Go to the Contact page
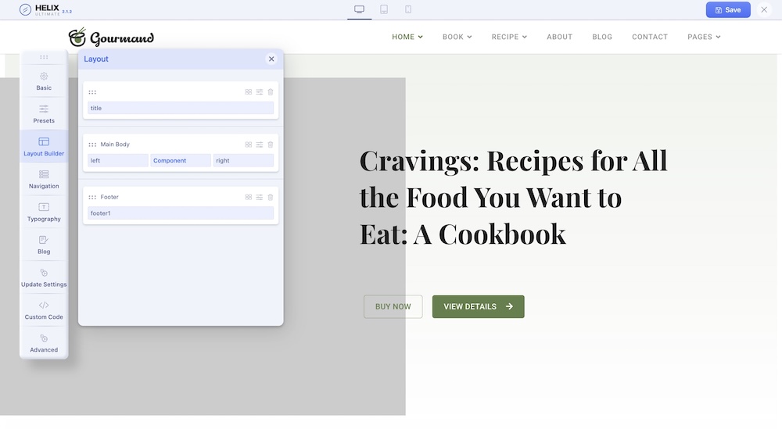 tap(650, 37)
